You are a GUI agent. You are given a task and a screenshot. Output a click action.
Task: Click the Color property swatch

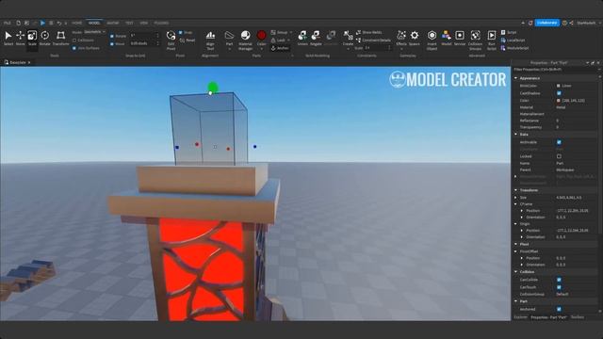coord(559,101)
